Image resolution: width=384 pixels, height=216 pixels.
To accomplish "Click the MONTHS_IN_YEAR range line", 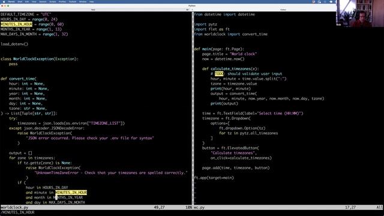I will tap(31, 29).
